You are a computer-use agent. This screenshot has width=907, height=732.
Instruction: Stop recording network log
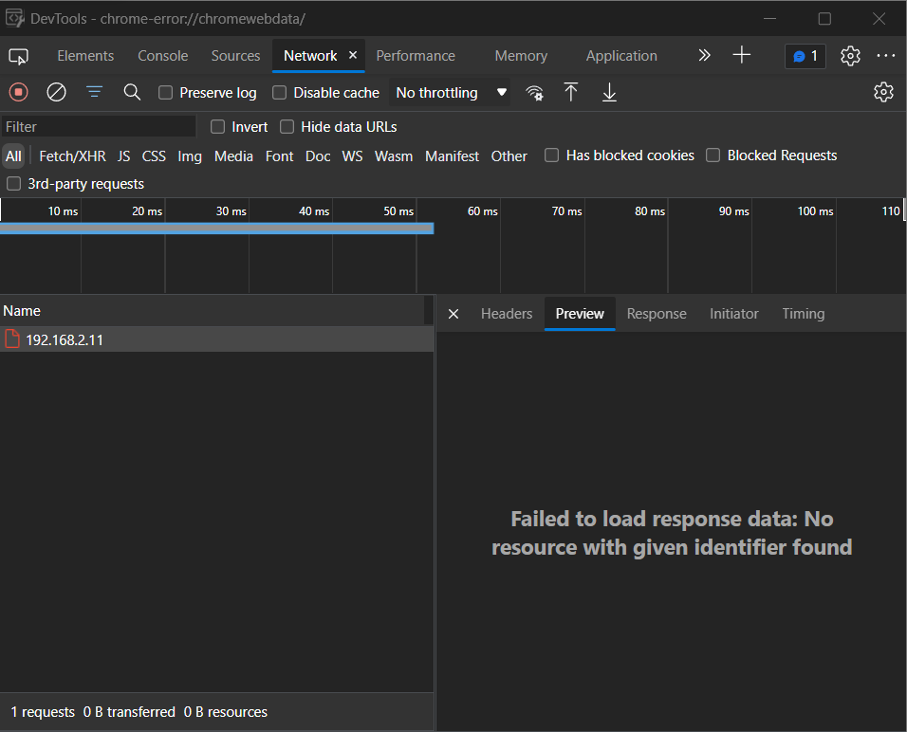pyautogui.click(x=19, y=92)
